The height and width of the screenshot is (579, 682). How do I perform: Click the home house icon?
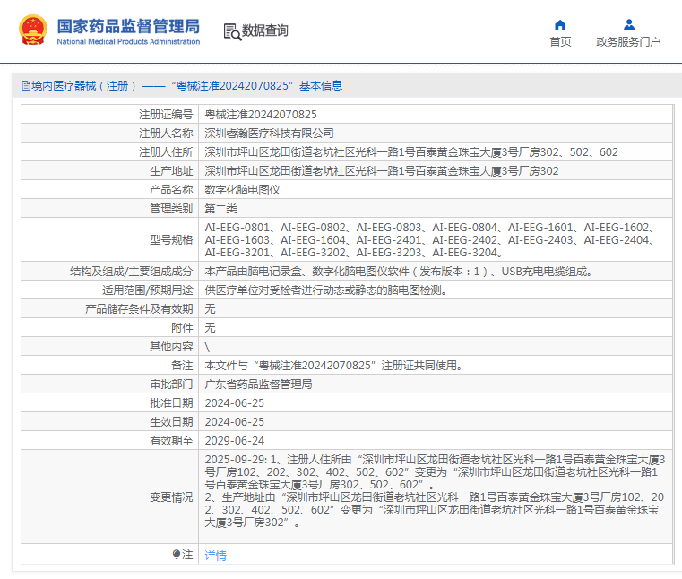coord(560,24)
